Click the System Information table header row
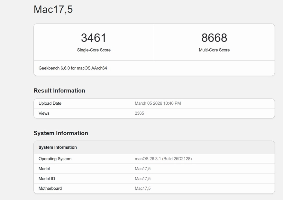This screenshot has height=200, width=283. (58, 148)
